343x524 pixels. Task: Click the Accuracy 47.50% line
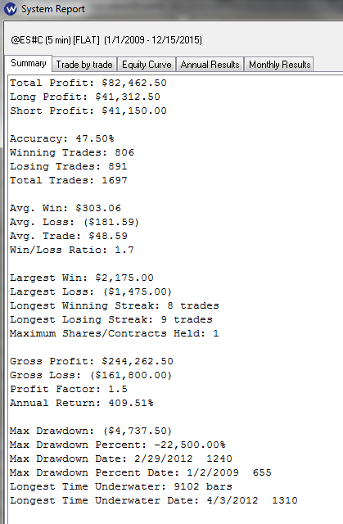point(61,138)
